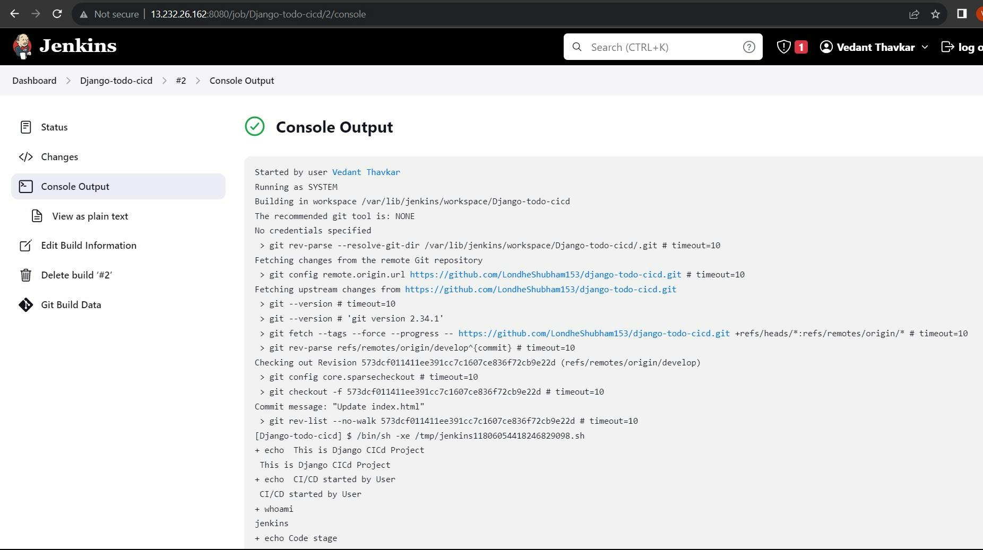Click Vedant Thavkar username in header

[x=876, y=47]
